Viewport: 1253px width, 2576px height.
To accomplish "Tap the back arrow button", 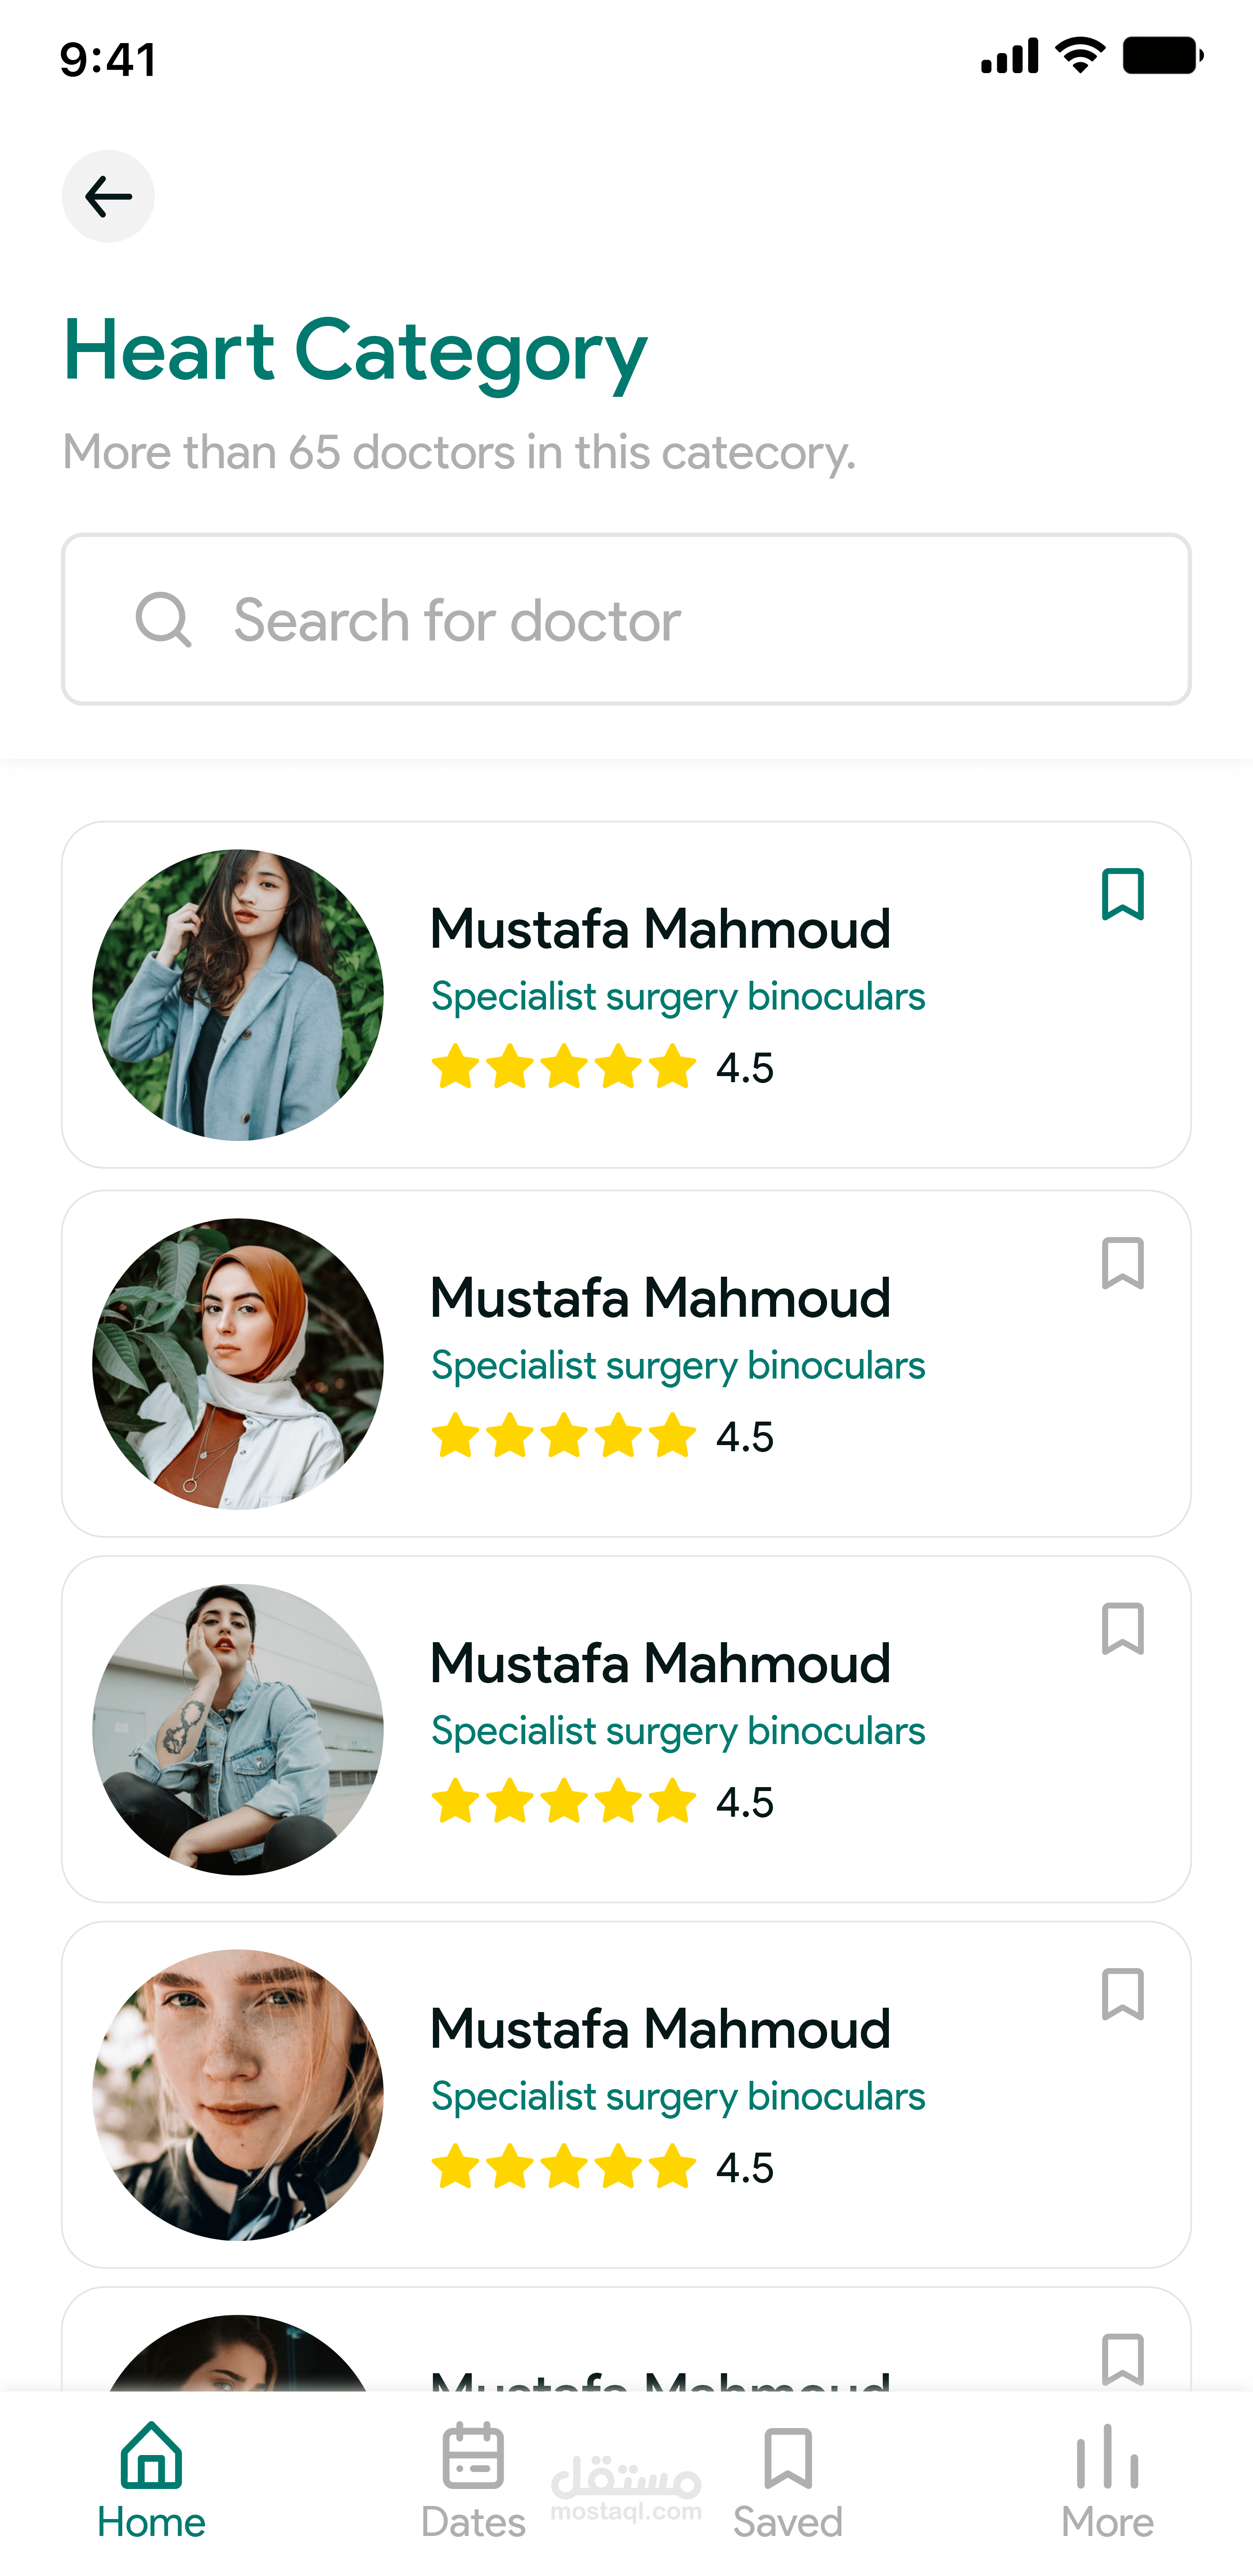I will coord(108,196).
